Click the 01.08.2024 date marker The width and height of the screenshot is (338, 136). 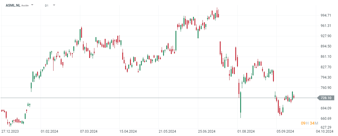246,131
